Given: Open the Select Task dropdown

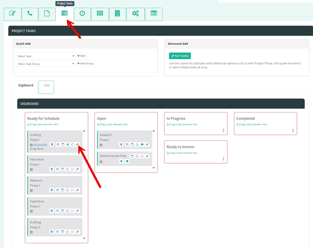Looking at the screenshot, I should 45,56.
